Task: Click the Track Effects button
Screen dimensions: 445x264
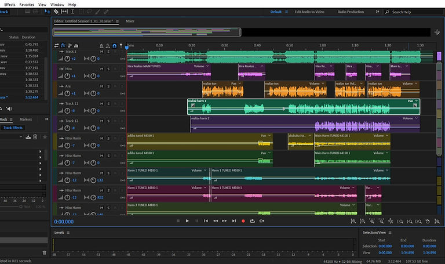Action: 13,128
